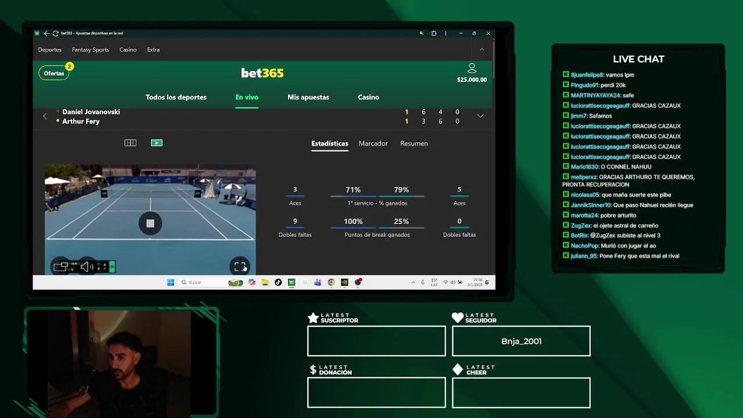Viewport: 743px width, 418px height.
Task: Expand the match scoreboard dropdown chevron
Action: tap(481, 116)
